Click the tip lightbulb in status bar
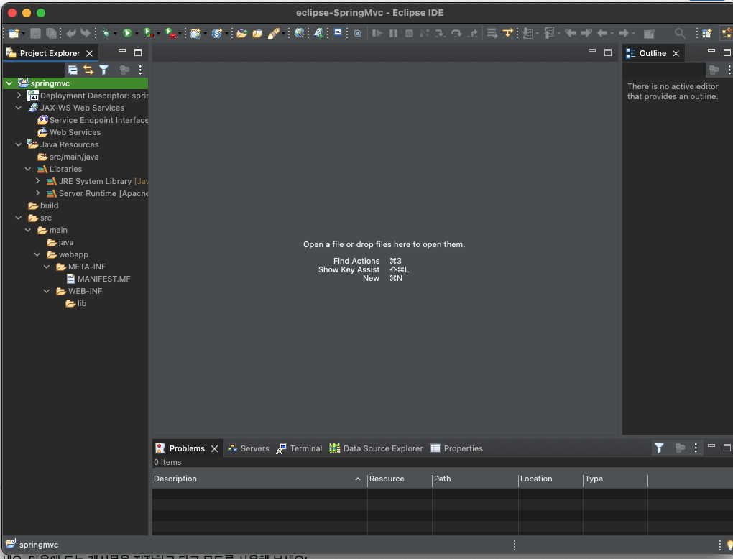Image resolution: width=733 pixels, height=559 pixels. (729, 545)
